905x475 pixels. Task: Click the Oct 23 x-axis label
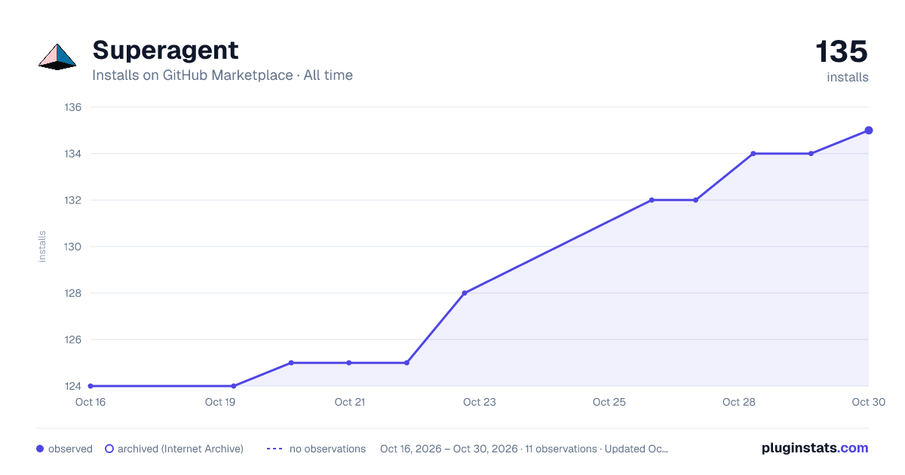pos(480,403)
